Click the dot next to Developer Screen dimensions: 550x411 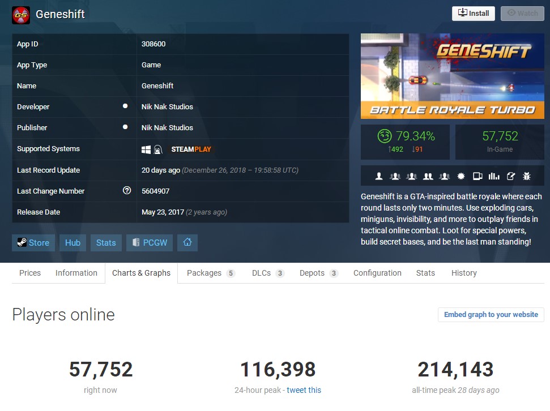pos(125,106)
